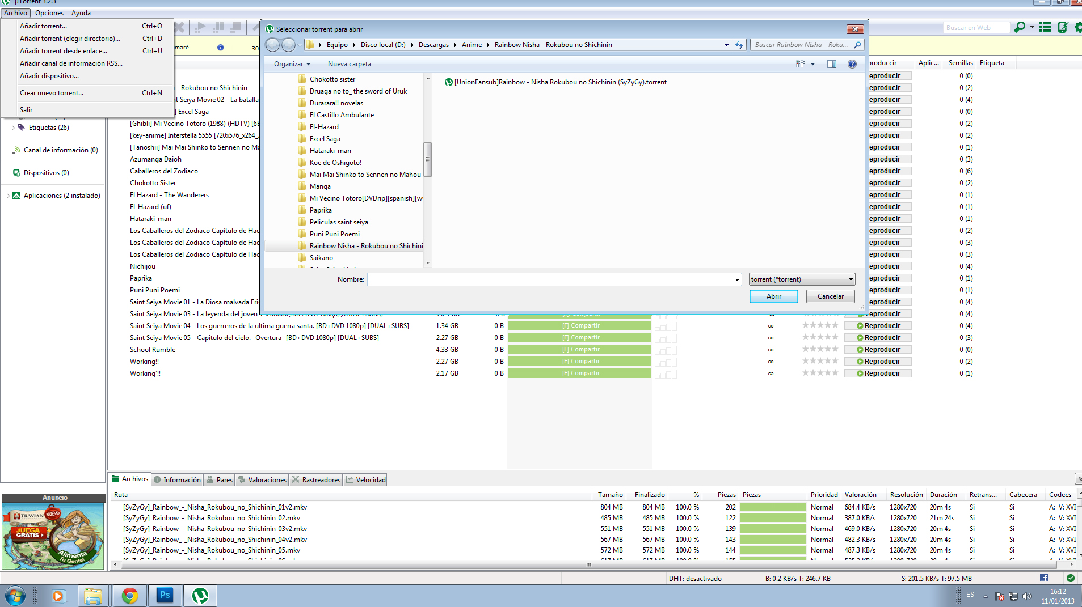1082x607 pixels.
Task: Click the folder list vertical scrollbar thumb
Action: [x=427, y=159]
